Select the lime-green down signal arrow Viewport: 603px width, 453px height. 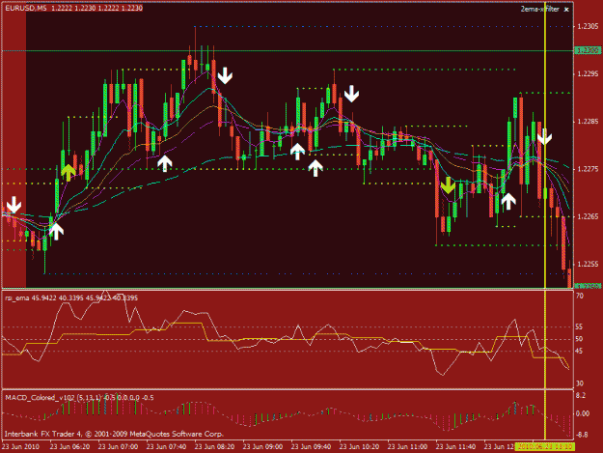[448, 185]
